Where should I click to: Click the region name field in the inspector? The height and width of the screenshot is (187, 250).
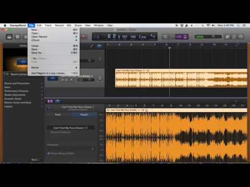pos(71,128)
